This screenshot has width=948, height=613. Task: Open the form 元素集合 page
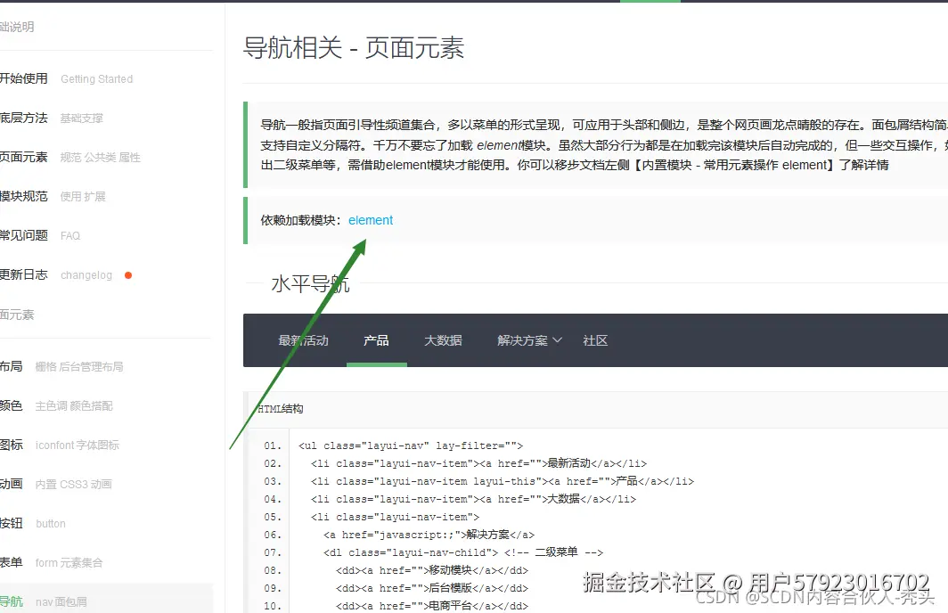(x=59, y=562)
